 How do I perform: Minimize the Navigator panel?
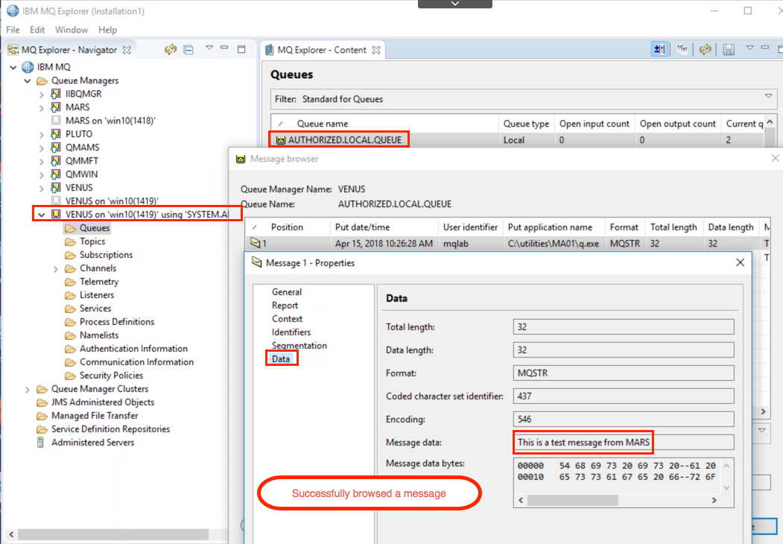click(x=225, y=48)
